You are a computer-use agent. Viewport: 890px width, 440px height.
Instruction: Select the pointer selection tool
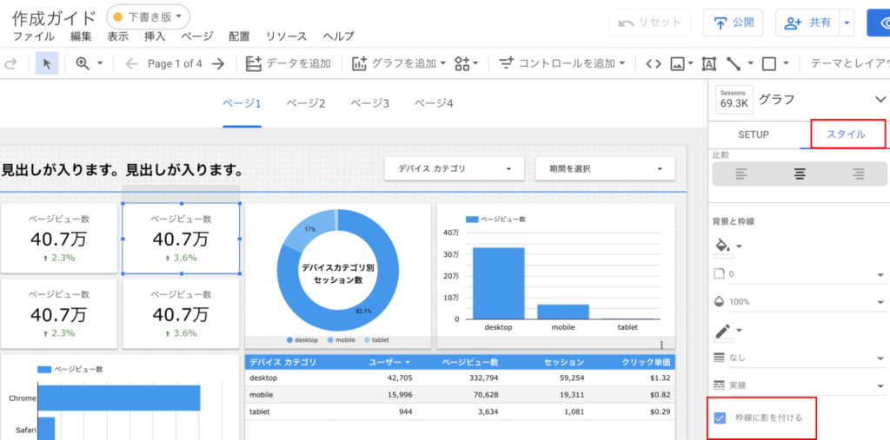[47, 64]
